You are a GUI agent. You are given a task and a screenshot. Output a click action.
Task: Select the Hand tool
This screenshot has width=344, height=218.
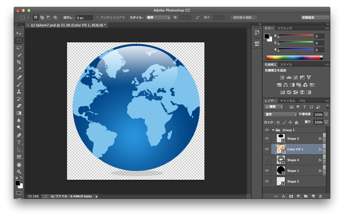pyautogui.click(x=19, y=165)
